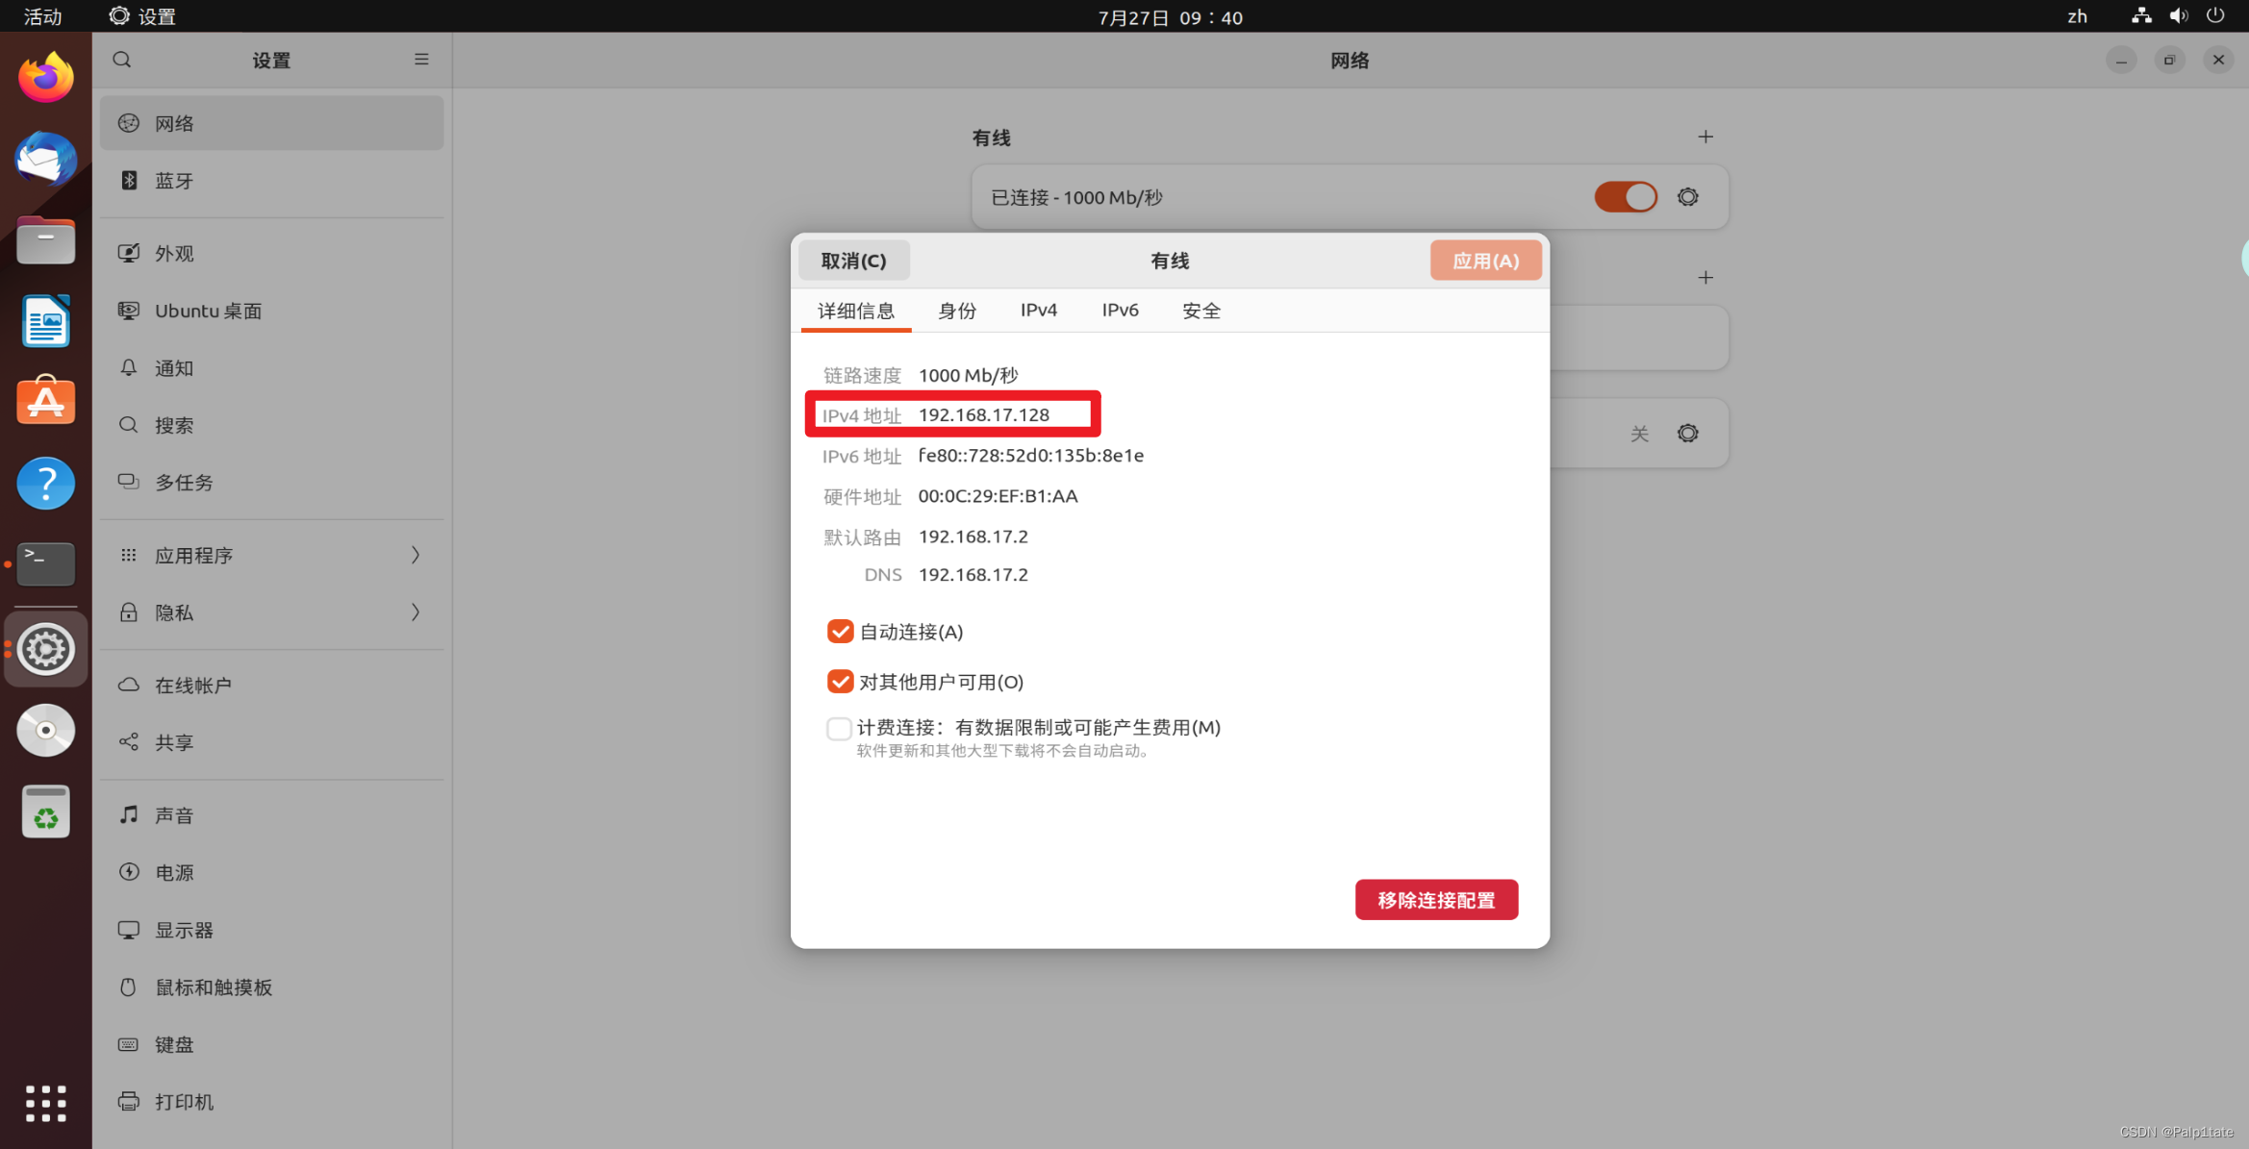Image resolution: width=2249 pixels, height=1149 pixels.
Task: Open the Files manager dock icon
Action: coord(45,239)
